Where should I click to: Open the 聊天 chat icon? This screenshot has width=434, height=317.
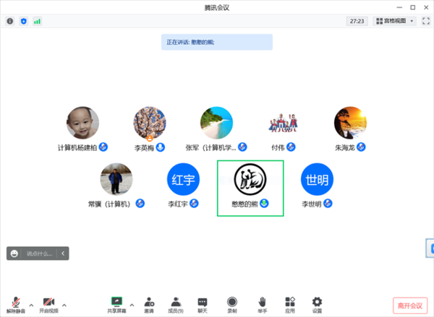pyautogui.click(x=203, y=305)
